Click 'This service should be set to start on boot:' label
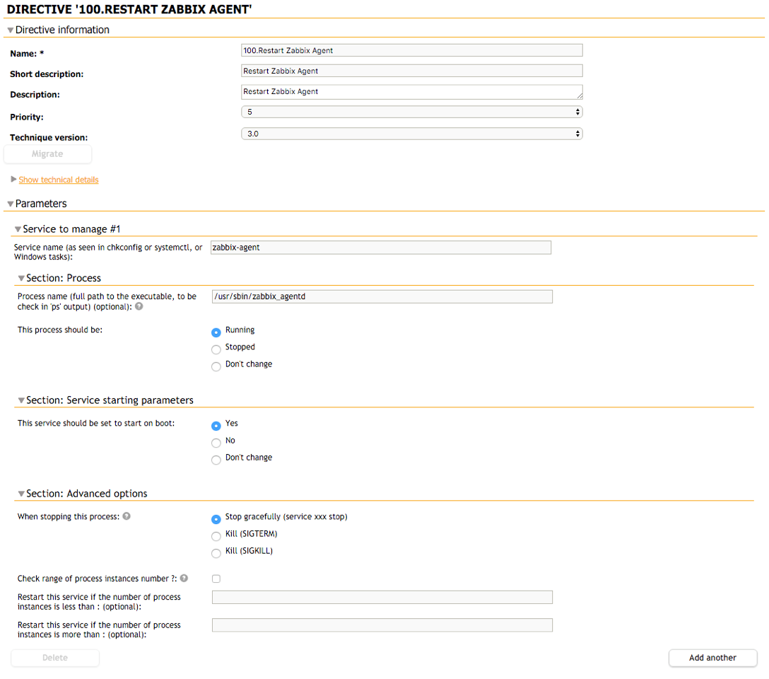The width and height of the screenshot is (769, 679). (96, 423)
